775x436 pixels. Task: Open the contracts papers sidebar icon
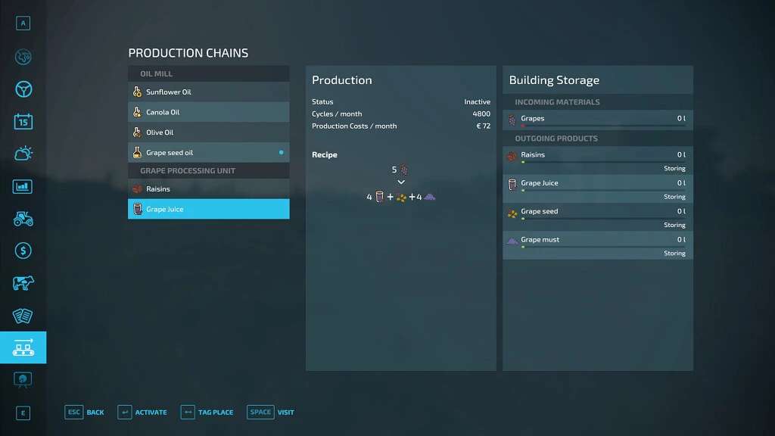coord(23,316)
